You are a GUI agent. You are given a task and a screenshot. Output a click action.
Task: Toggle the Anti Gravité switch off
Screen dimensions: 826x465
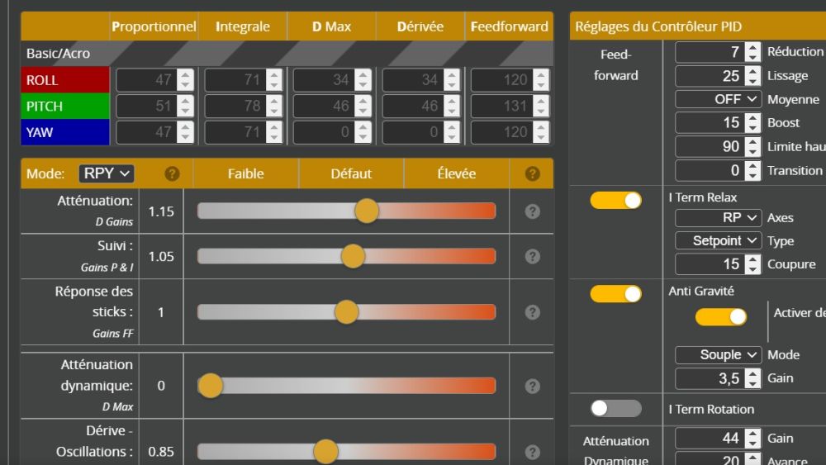(x=615, y=293)
